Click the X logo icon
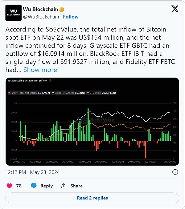Image resolution: width=185 pixels, height=209 pixels. 175,9
